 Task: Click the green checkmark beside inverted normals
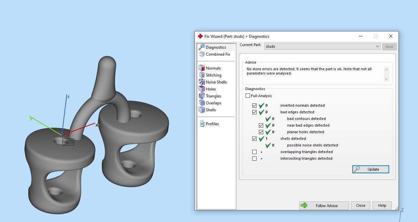click(262, 105)
